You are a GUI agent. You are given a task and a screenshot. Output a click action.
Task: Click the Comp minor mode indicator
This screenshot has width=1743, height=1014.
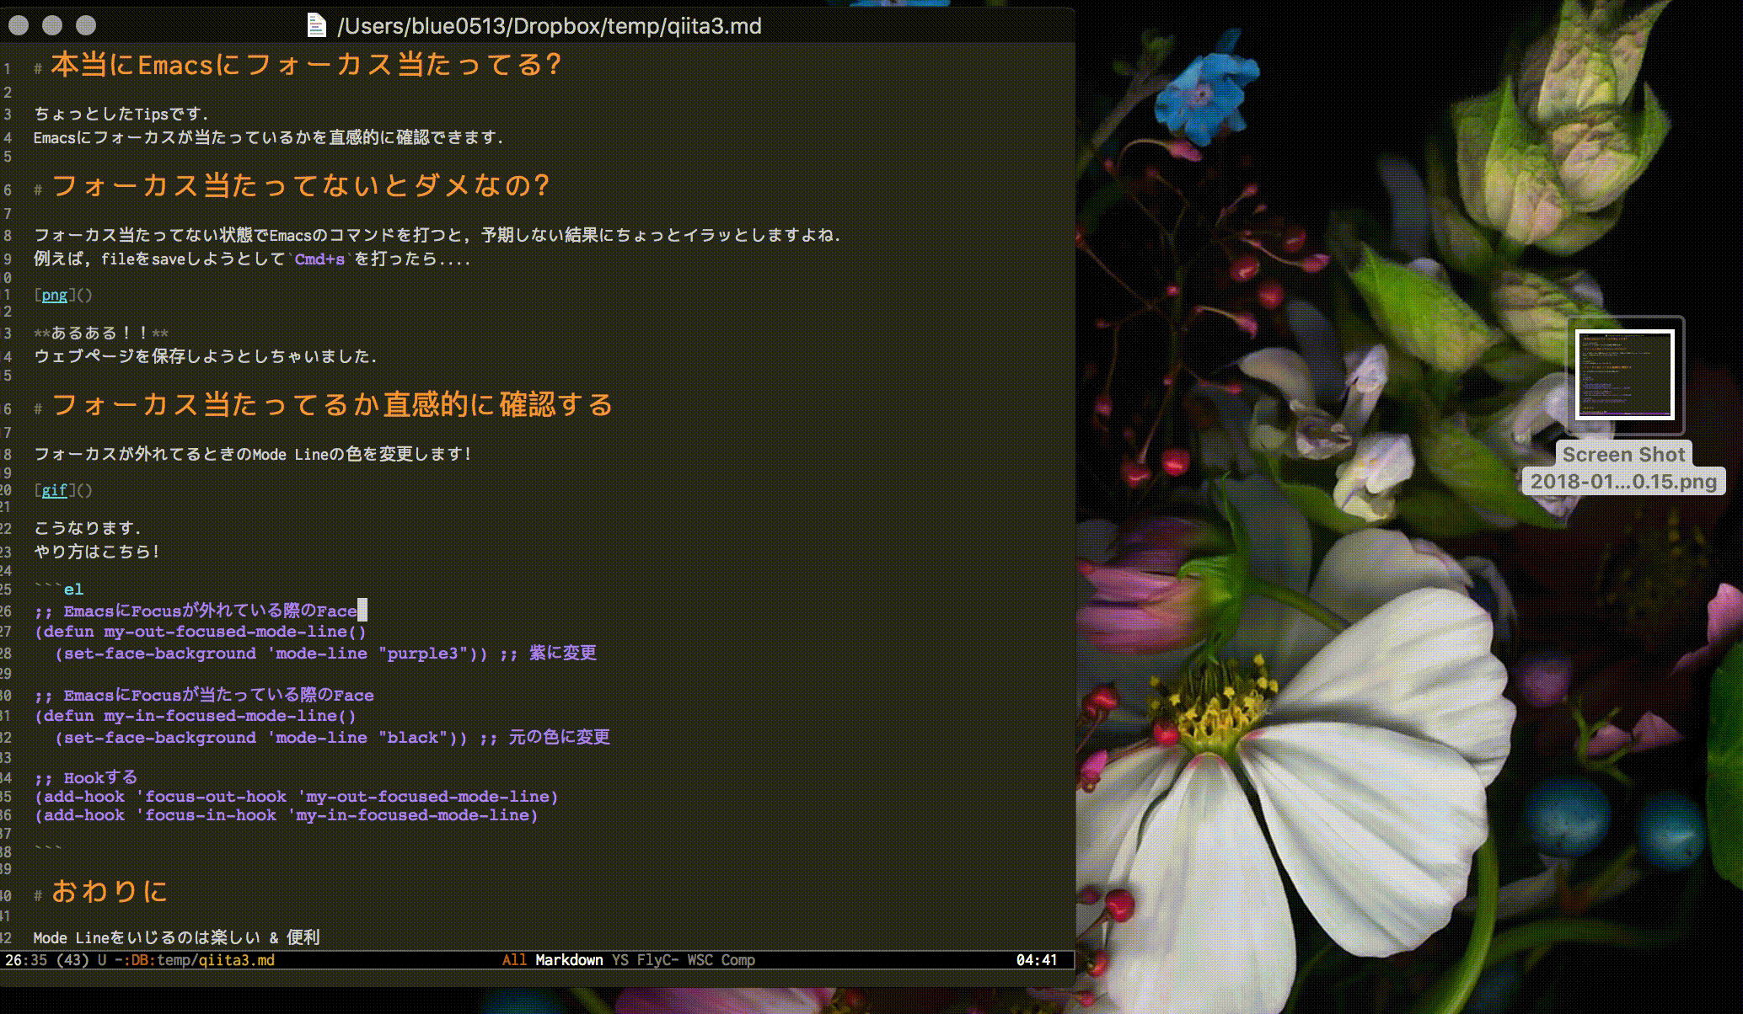click(x=738, y=960)
